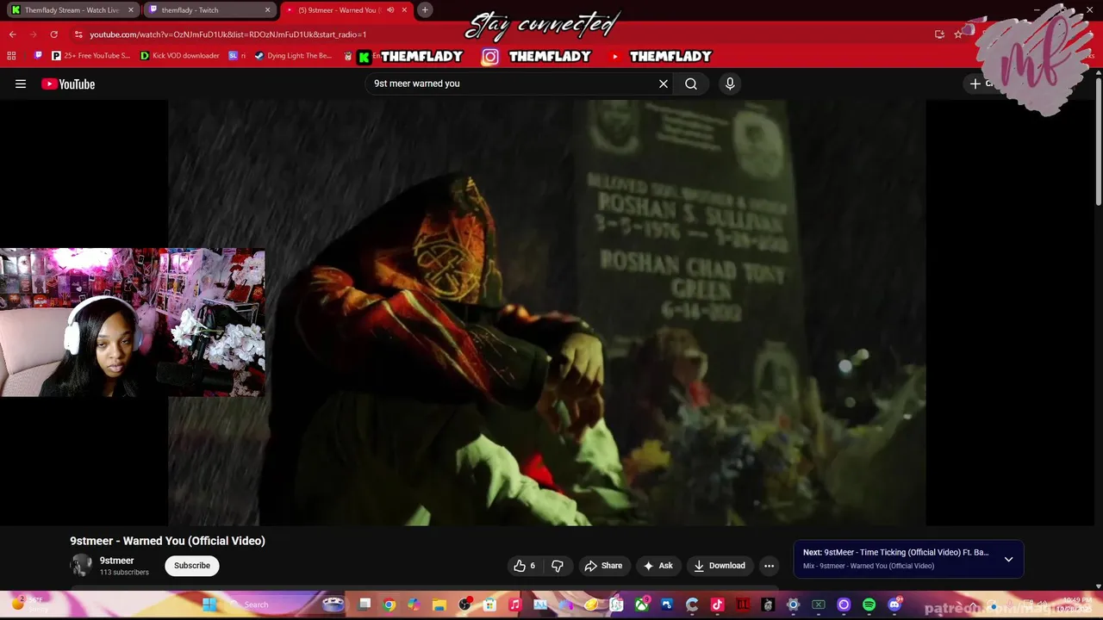1103x620 pixels.
Task: Clear the YouTube search box text
Action: pyautogui.click(x=664, y=84)
